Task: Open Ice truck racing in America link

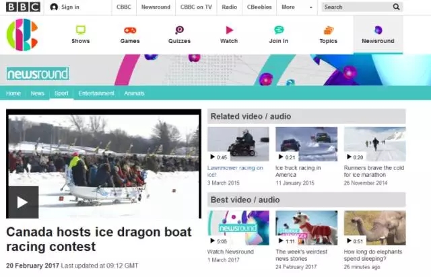Action: tap(298, 171)
